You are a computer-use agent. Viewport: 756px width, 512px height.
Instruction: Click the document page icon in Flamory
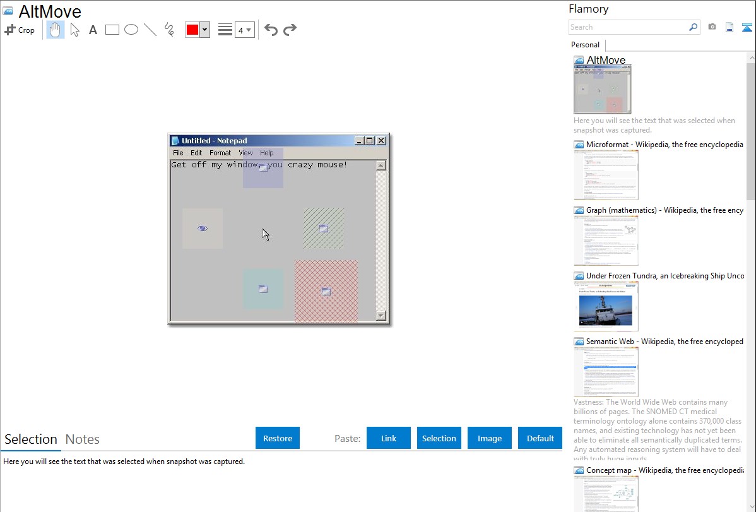(x=729, y=27)
